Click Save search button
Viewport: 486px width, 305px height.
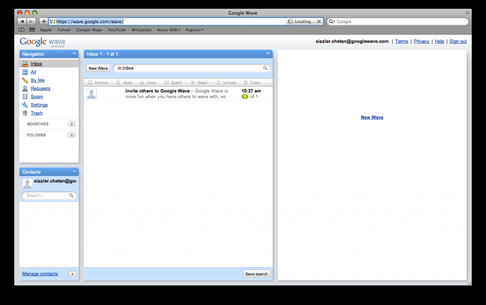(256, 274)
